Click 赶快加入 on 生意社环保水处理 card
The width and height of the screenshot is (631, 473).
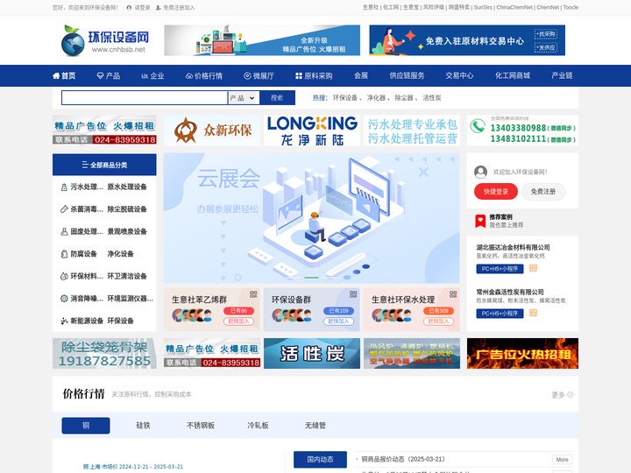click(438, 321)
